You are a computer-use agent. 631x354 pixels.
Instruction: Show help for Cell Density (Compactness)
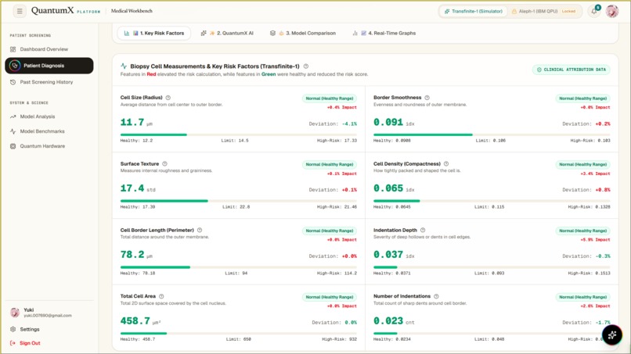(446, 164)
